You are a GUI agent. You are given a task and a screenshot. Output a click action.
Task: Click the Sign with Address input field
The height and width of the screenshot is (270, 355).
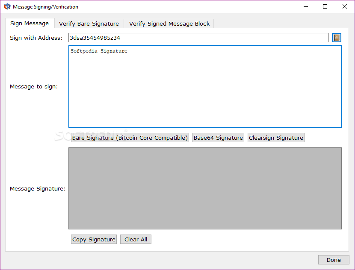198,38
